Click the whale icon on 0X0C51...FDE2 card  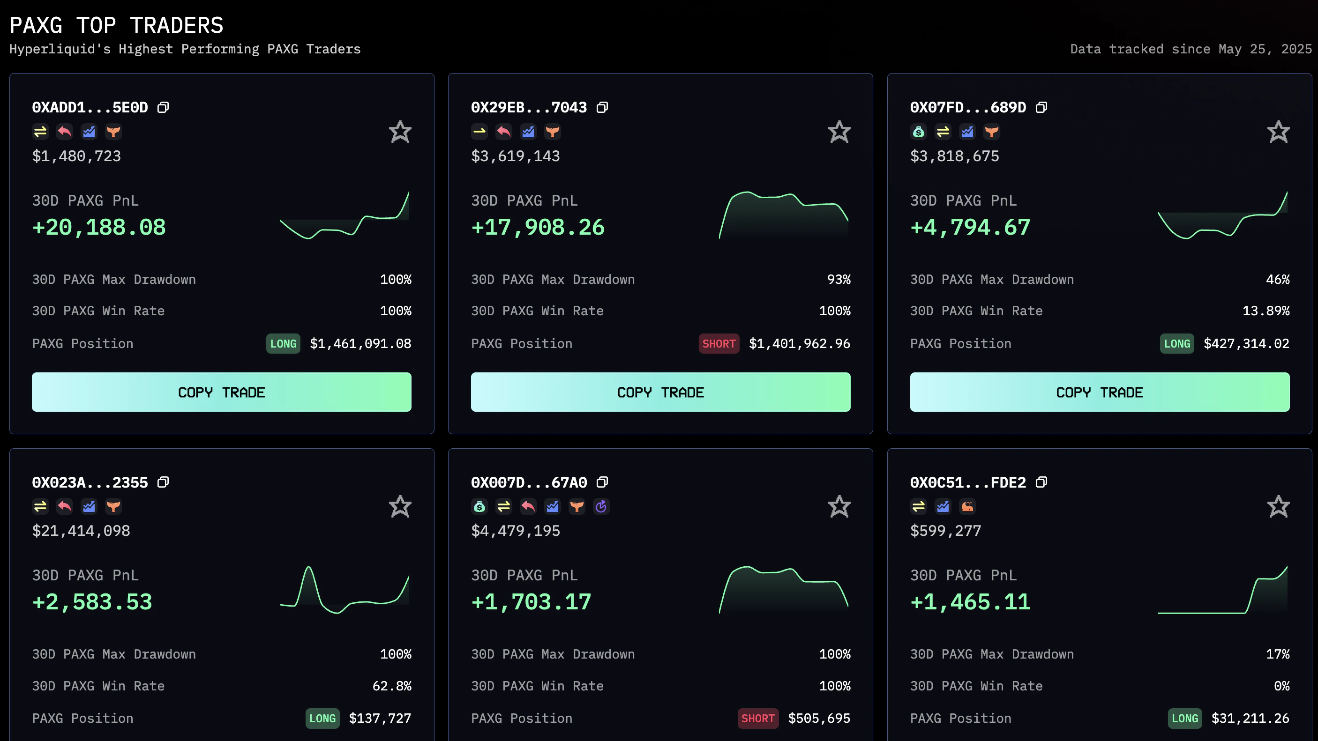(x=967, y=506)
